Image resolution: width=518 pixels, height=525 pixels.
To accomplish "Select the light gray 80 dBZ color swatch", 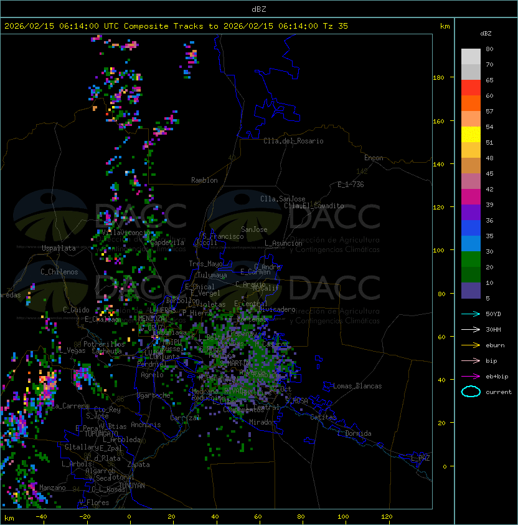I will click(x=471, y=57).
